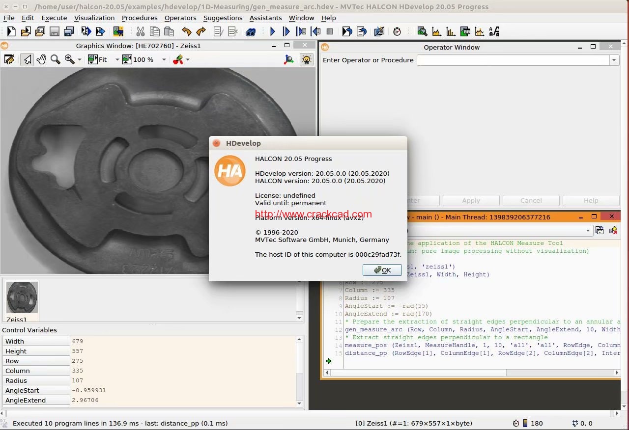Click code line 15 distance_pp

(x=483, y=353)
